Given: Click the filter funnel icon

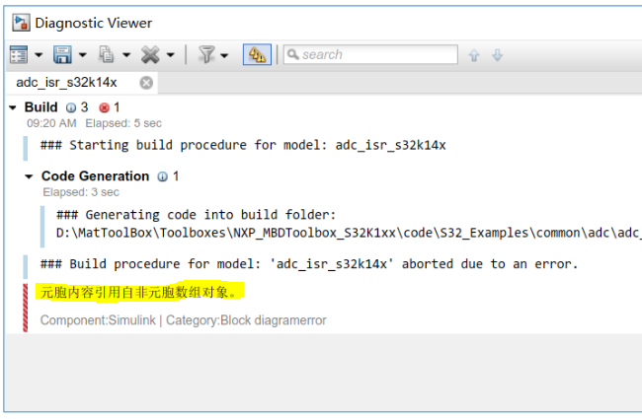Looking at the screenshot, I should click(206, 54).
